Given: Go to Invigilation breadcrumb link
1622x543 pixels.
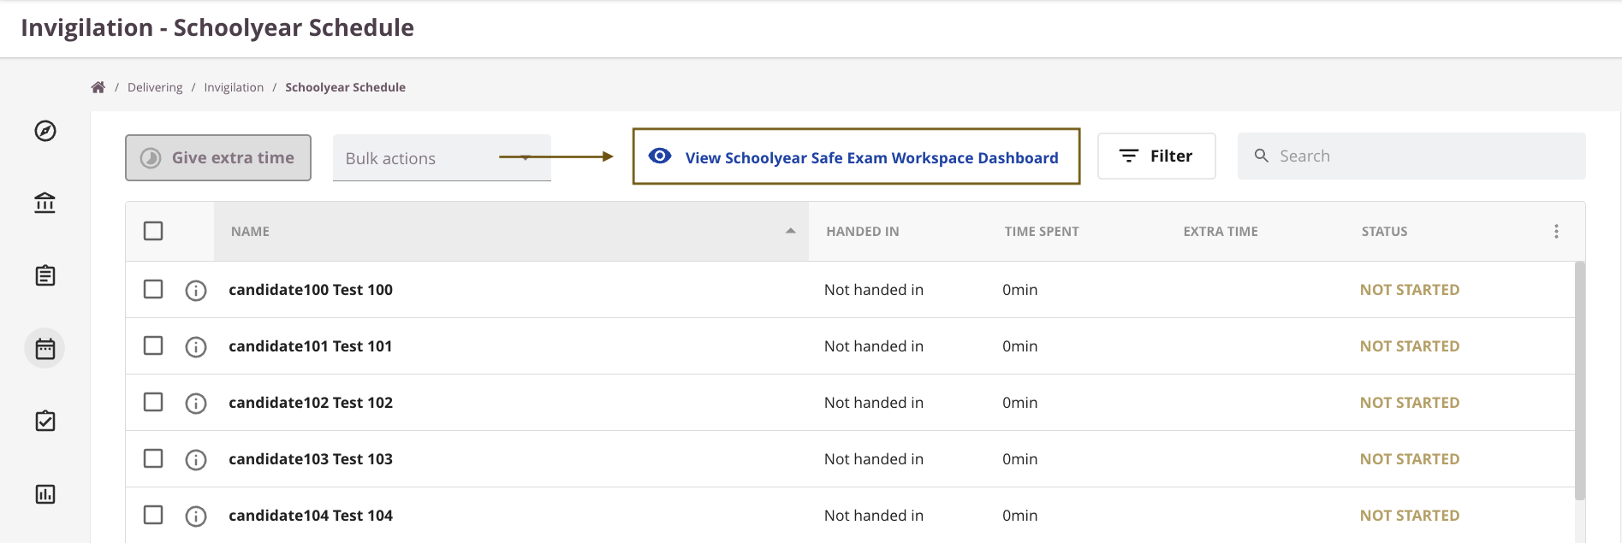Looking at the screenshot, I should 234,87.
